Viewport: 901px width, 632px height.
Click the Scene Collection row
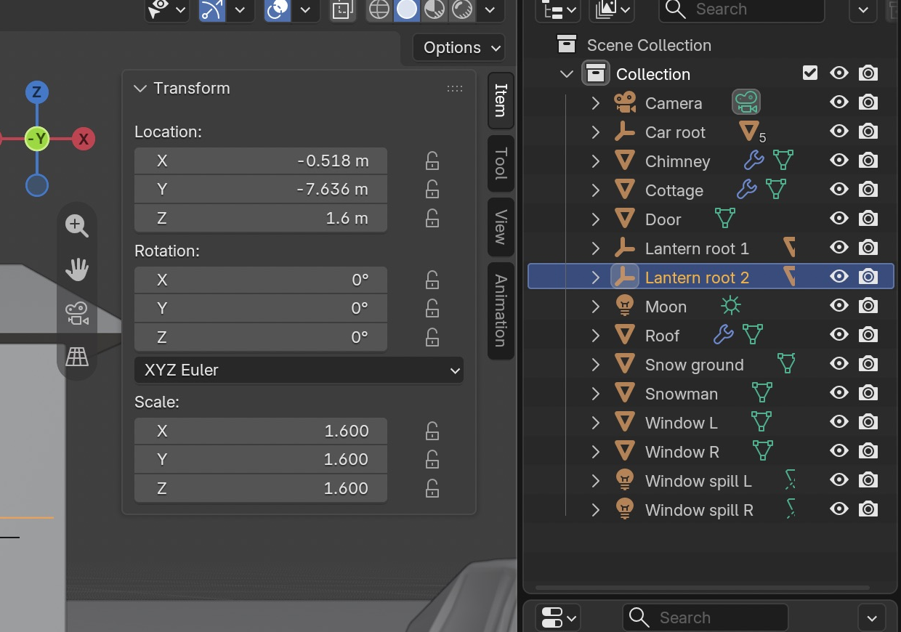(711, 45)
